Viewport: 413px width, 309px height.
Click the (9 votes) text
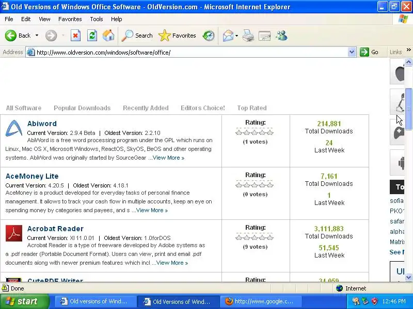pos(255,247)
